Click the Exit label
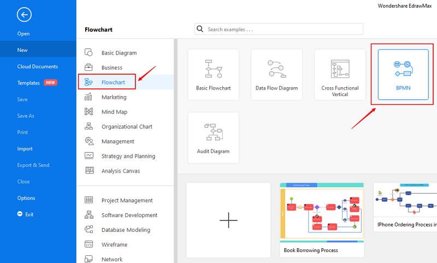The image size is (437, 263). pos(29,214)
